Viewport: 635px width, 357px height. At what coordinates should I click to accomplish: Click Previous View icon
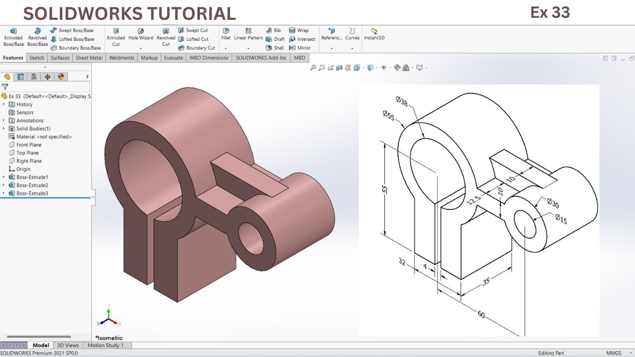coord(331,67)
